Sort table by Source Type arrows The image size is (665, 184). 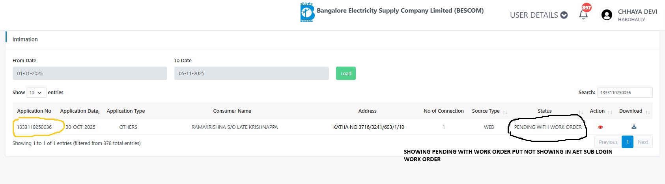(505, 112)
